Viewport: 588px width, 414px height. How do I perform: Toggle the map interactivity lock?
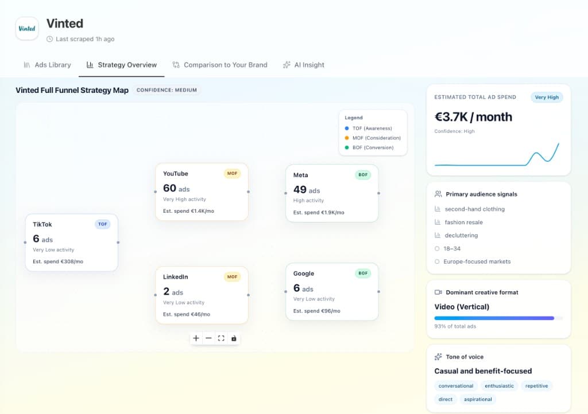pyautogui.click(x=234, y=338)
